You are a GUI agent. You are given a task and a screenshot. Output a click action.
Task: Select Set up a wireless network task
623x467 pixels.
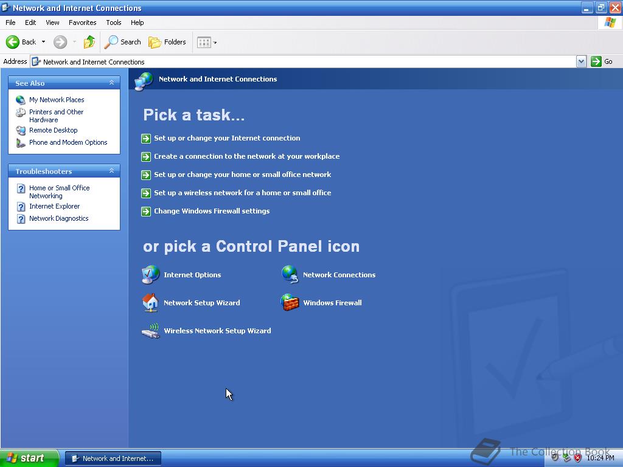[242, 193]
